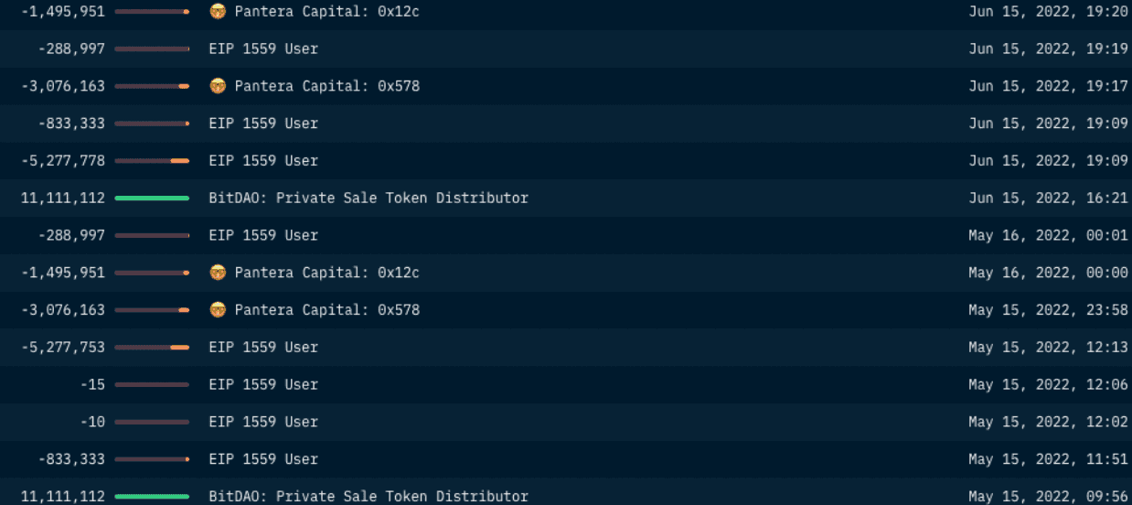
Task: Open Pantera Capital: 0x578 label from May 15
Action: [x=326, y=310]
